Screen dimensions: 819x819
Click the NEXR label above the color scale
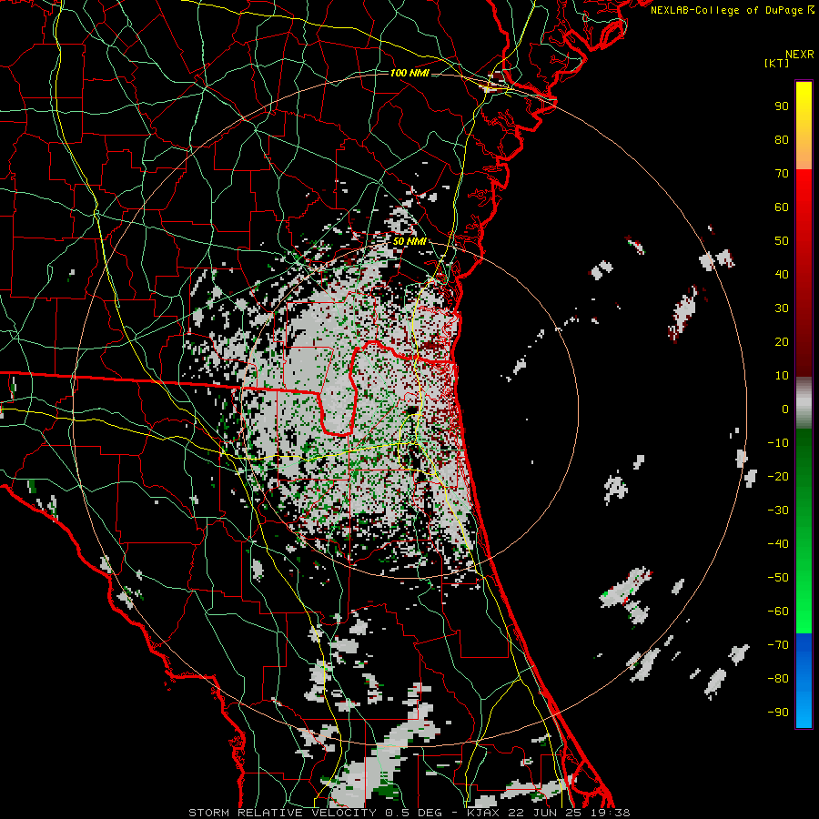tap(800, 55)
